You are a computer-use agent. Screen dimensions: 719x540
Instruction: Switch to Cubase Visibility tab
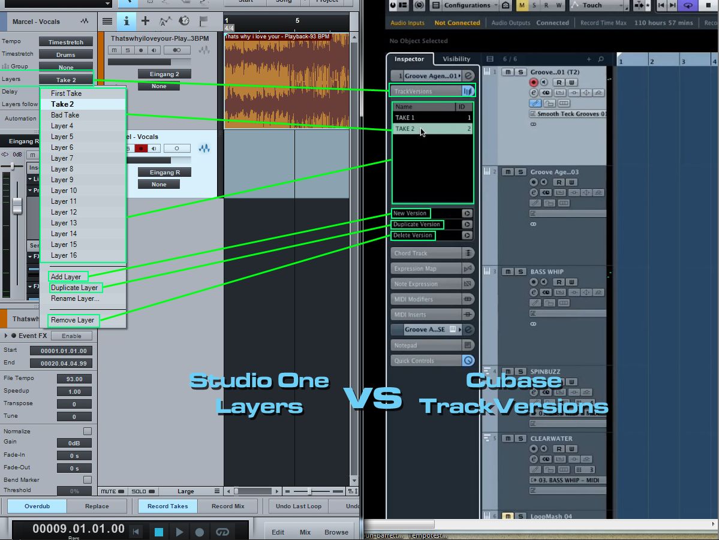click(x=456, y=59)
